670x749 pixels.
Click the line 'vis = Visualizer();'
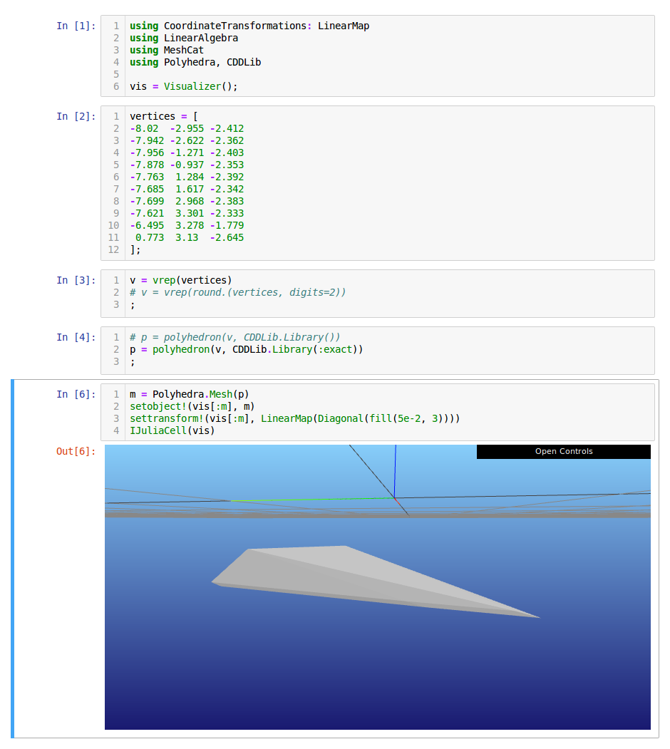183,86
